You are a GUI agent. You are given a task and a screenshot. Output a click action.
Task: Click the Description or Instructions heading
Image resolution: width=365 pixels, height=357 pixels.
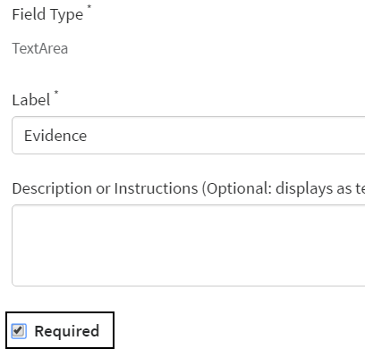click(189, 188)
